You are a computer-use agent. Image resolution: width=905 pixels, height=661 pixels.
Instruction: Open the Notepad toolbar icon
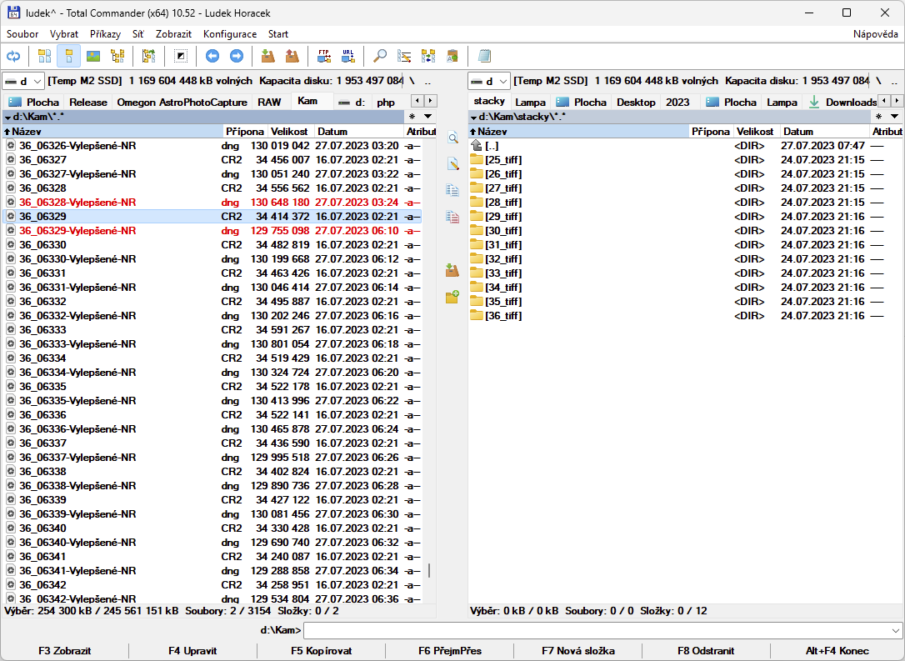tap(484, 56)
